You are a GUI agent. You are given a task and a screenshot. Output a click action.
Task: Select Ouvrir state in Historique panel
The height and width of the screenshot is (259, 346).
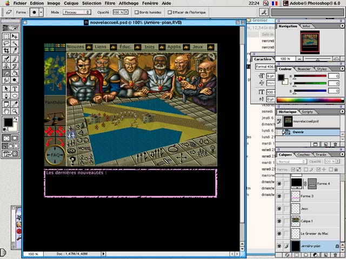pos(308,132)
